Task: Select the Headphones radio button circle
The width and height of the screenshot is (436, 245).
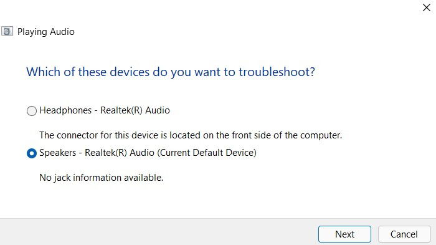Action: (x=32, y=111)
